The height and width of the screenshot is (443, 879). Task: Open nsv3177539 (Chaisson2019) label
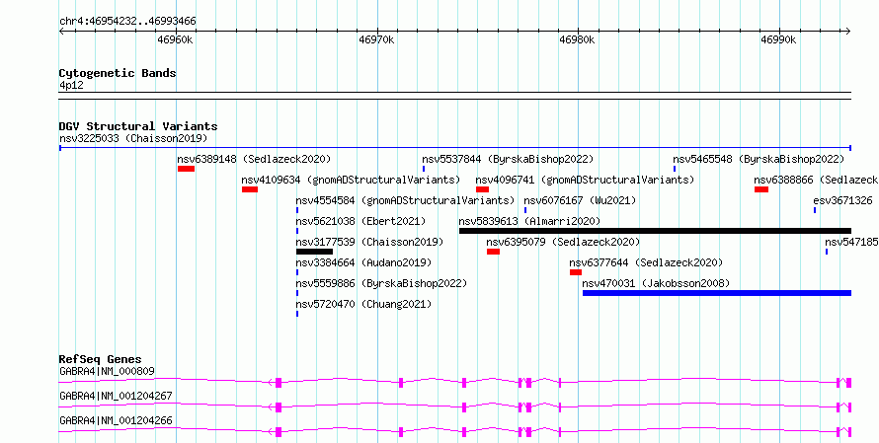[370, 242]
